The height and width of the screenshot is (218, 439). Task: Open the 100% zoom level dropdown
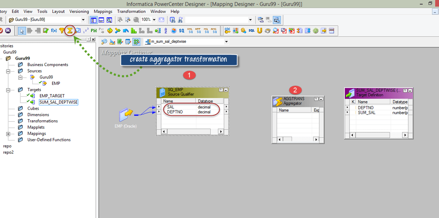154,20
